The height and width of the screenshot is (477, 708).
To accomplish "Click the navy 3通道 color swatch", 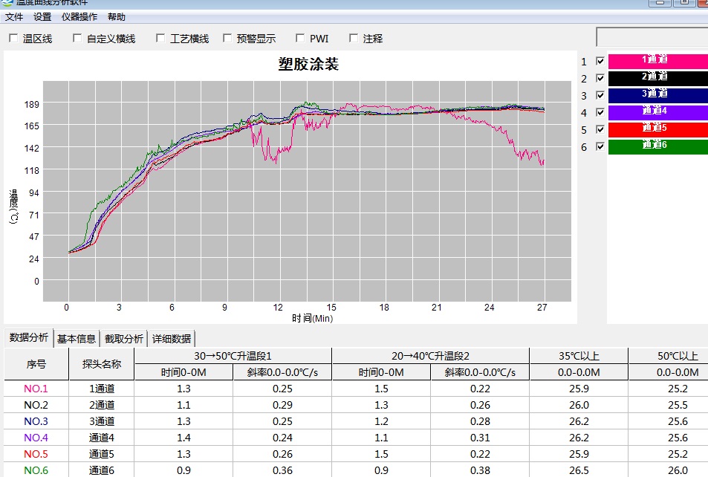I will (x=654, y=95).
